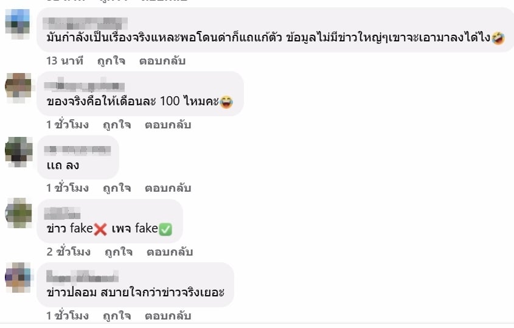This screenshot has width=514, height=328.
Task: Click the red cross emoji after 'ข่าว fake'
Action: (x=100, y=229)
